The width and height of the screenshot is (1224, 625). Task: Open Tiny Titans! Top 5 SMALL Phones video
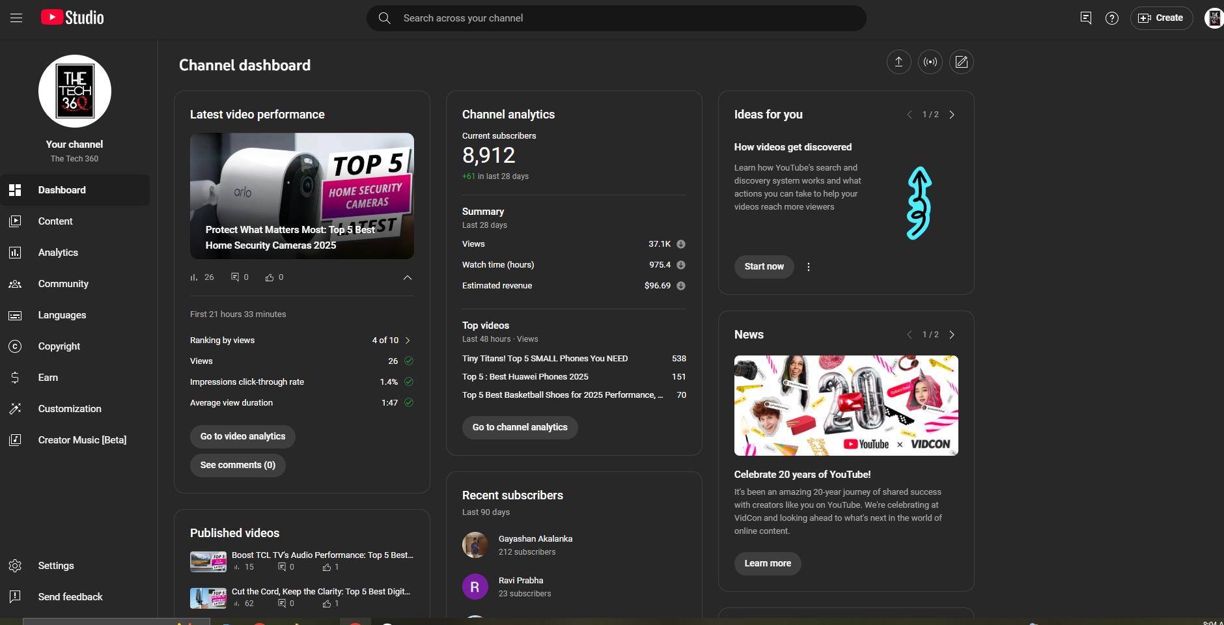point(545,359)
